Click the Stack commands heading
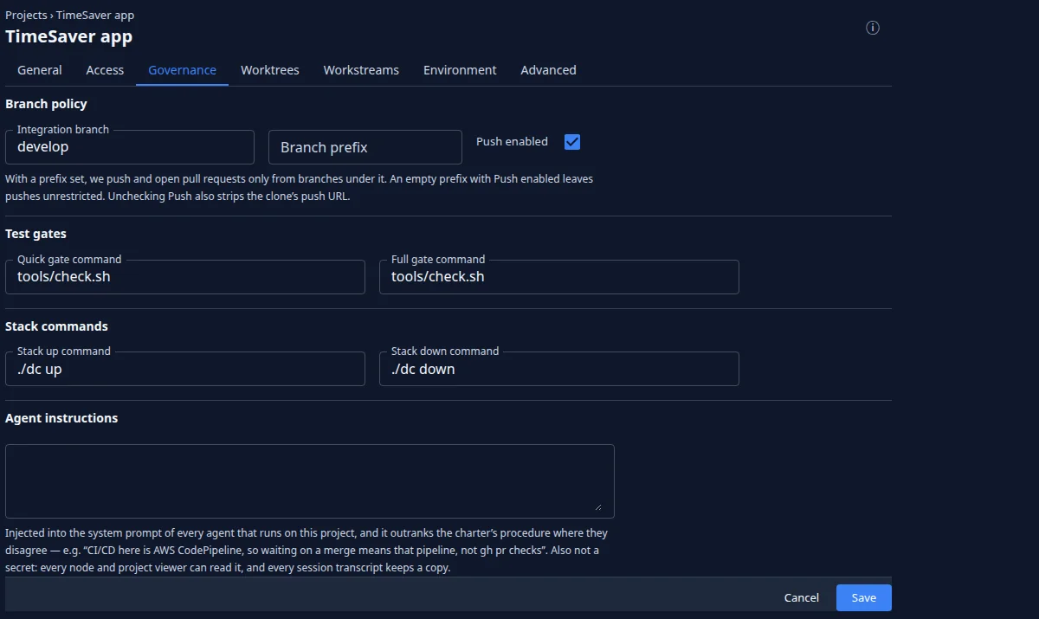This screenshot has width=1039, height=619. pyautogui.click(x=56, y=326)
